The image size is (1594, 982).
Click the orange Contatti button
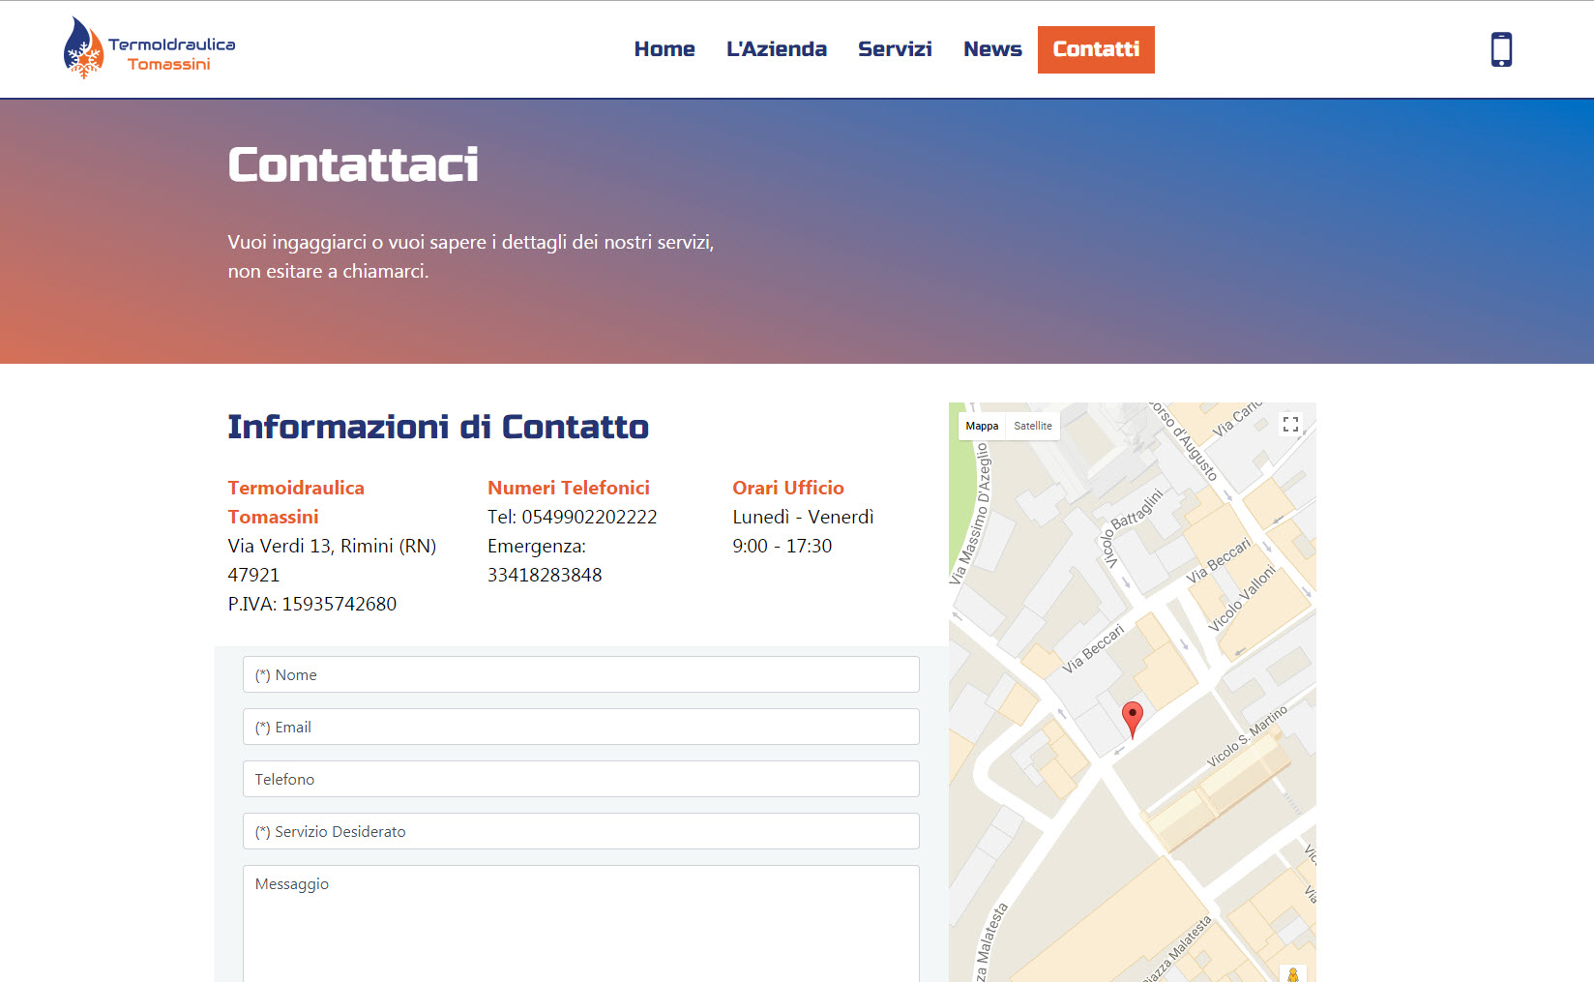pos(1095,49)
